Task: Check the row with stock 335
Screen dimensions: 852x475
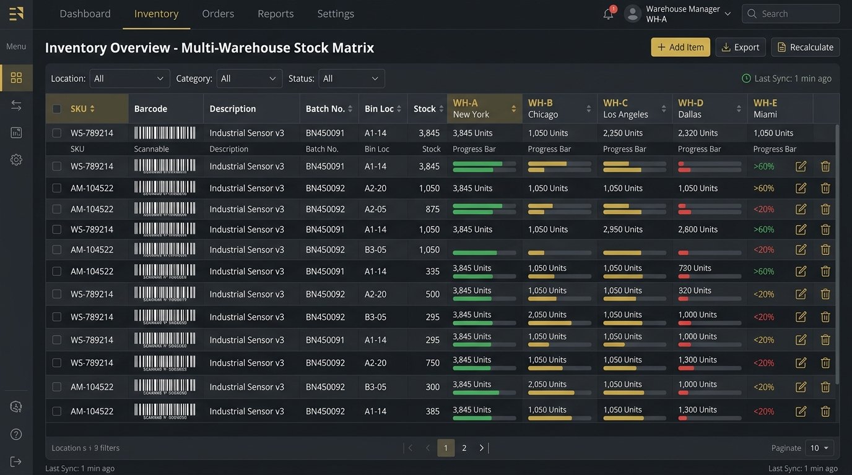Action: 57,271
